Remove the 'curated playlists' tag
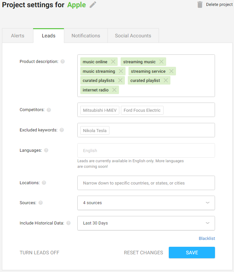 click(x=120, y=80)
